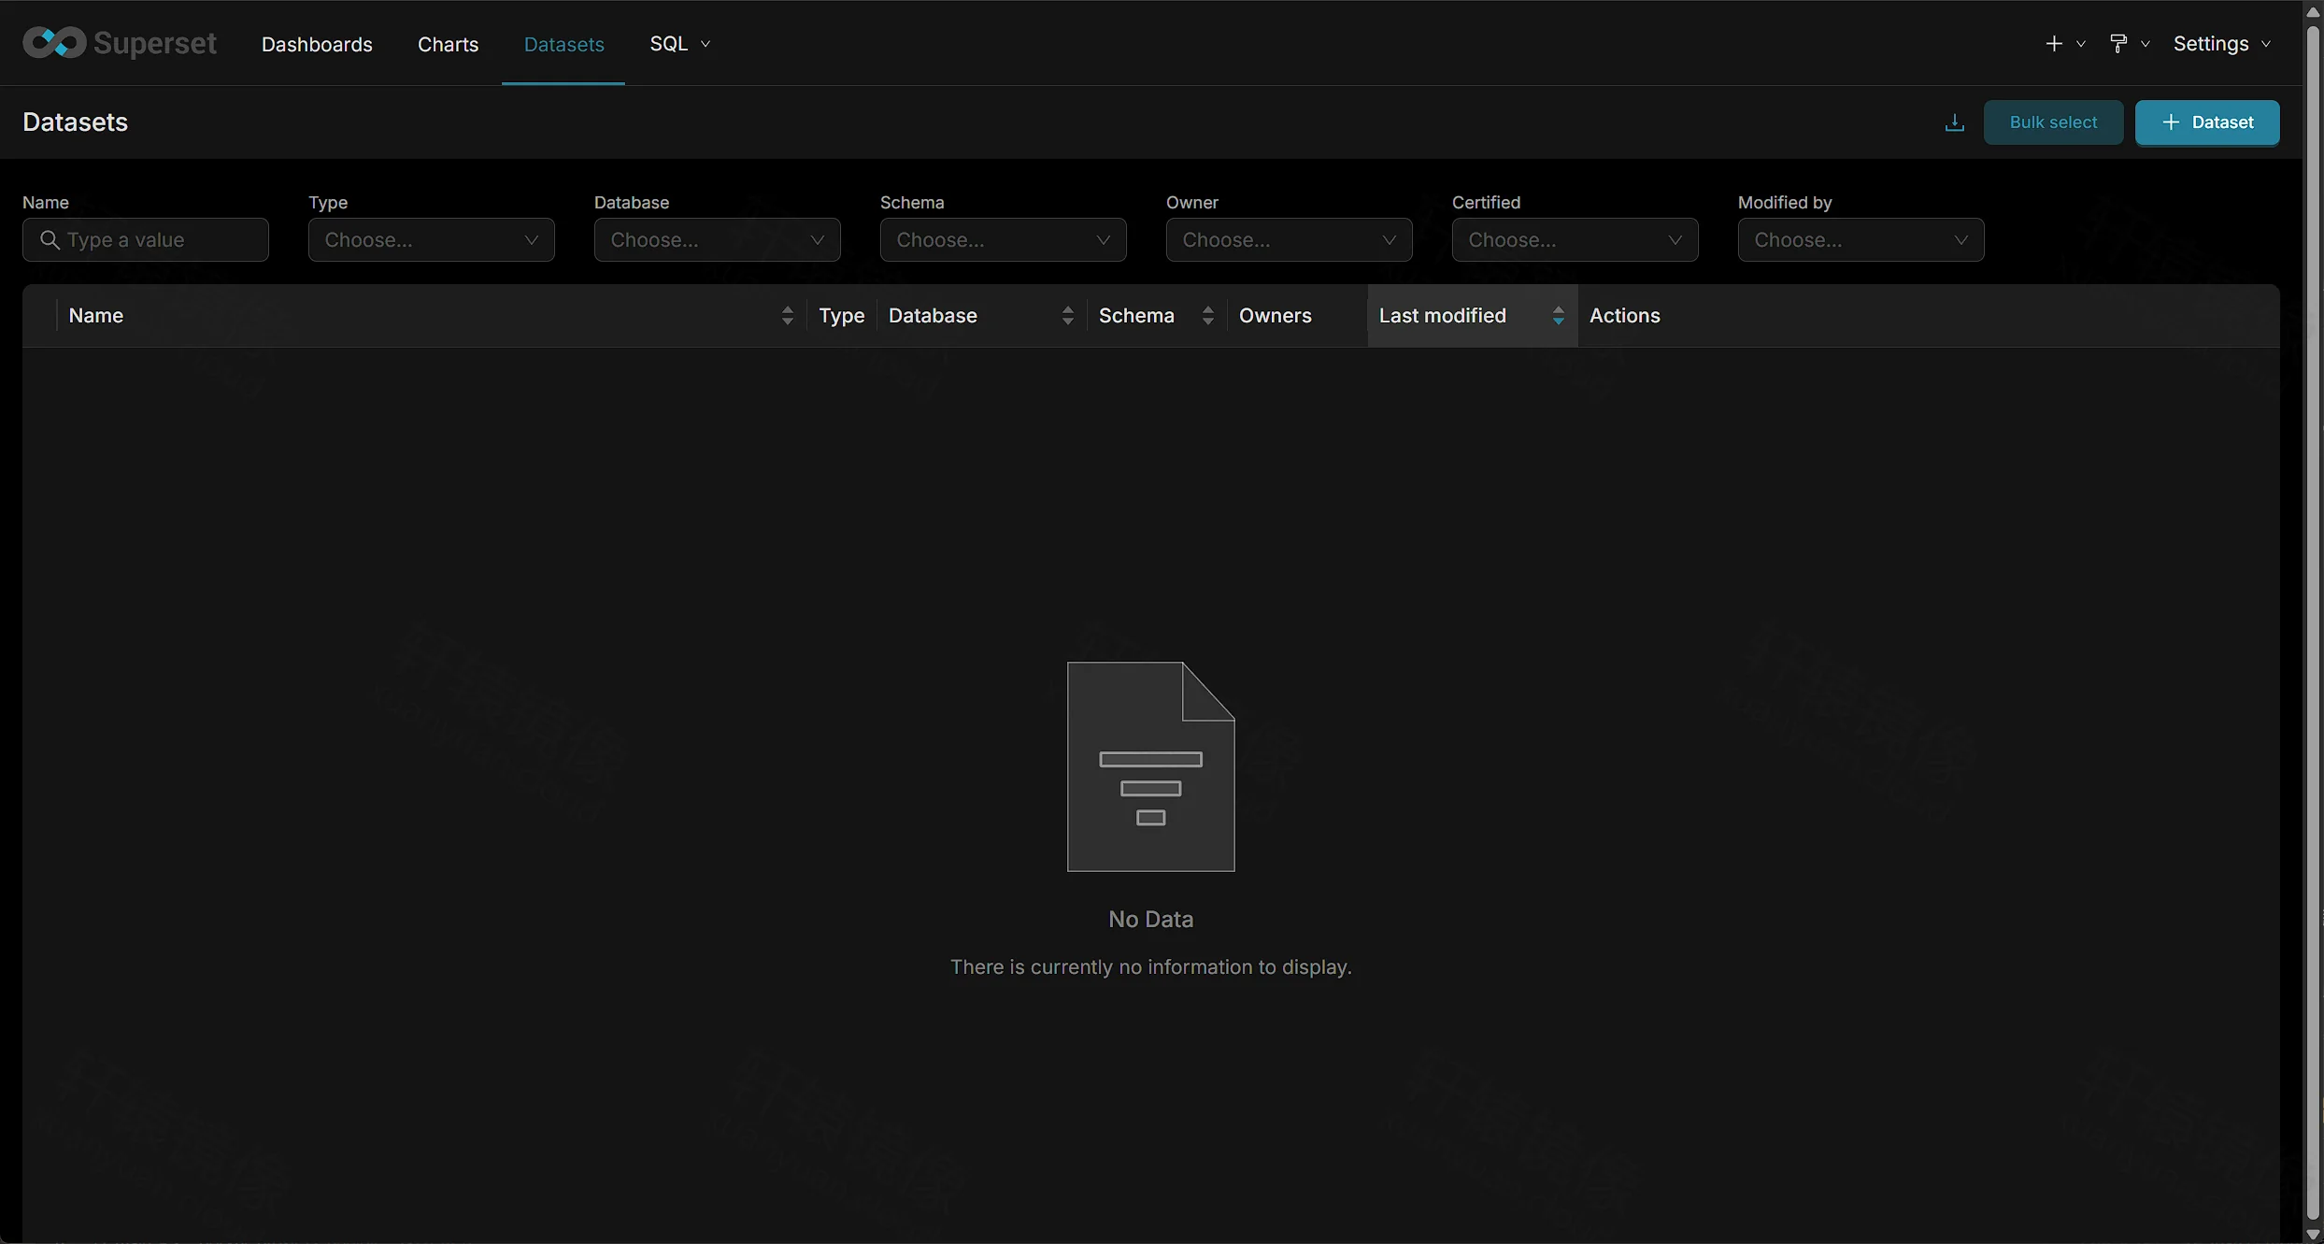Screen dimensions: 2324x1244
Task: Open the Charts page
Action: tap(448, 44)
